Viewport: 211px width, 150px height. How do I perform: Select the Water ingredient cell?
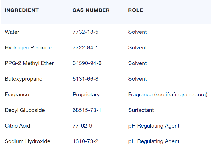pos(12,32)
